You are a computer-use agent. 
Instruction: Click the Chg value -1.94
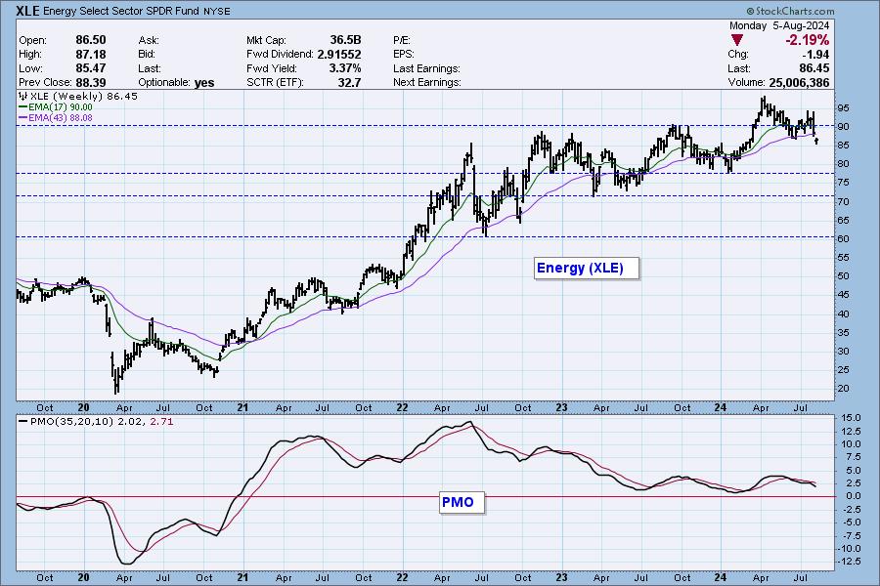point(815,55)
